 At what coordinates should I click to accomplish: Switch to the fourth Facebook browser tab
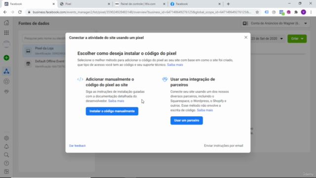tap(195, 4)
